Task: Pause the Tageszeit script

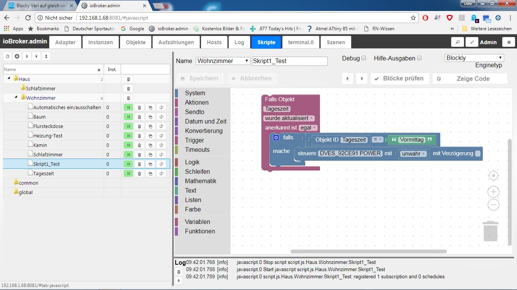Action: coord(128,174)
